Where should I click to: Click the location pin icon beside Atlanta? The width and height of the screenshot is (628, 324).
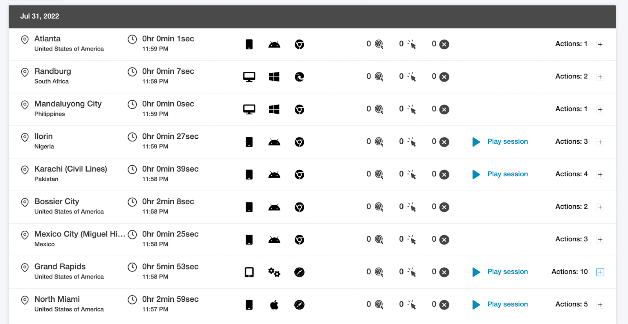(25, 40)
